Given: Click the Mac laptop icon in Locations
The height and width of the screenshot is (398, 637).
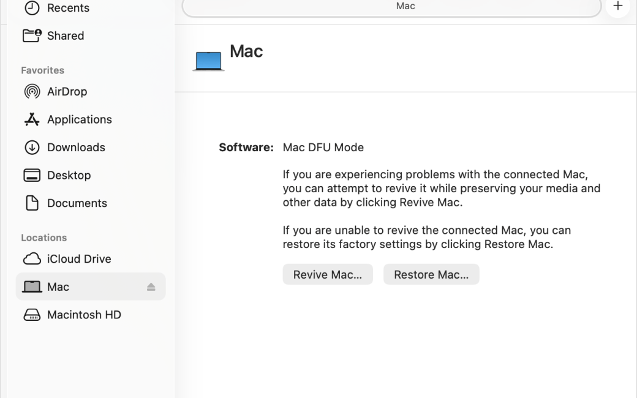Looking at the screenshot, I should click(32, 287).
